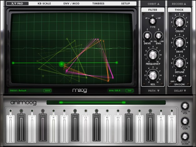
Task: Expand the Path panel
Action: [x=153, y=91]
